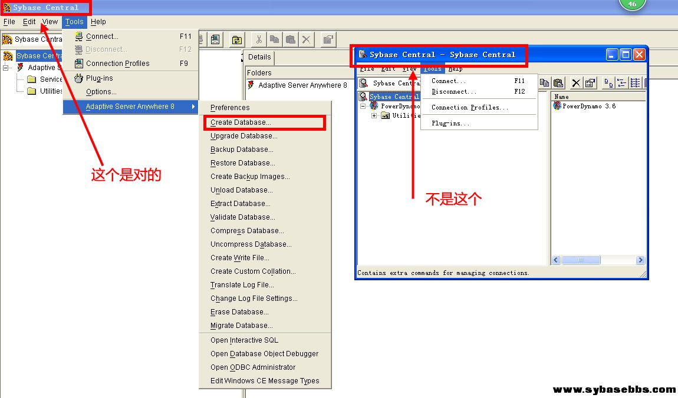Select Create Database... in the submenu
The width and height of the screenshot is (678, 398).
265,122
